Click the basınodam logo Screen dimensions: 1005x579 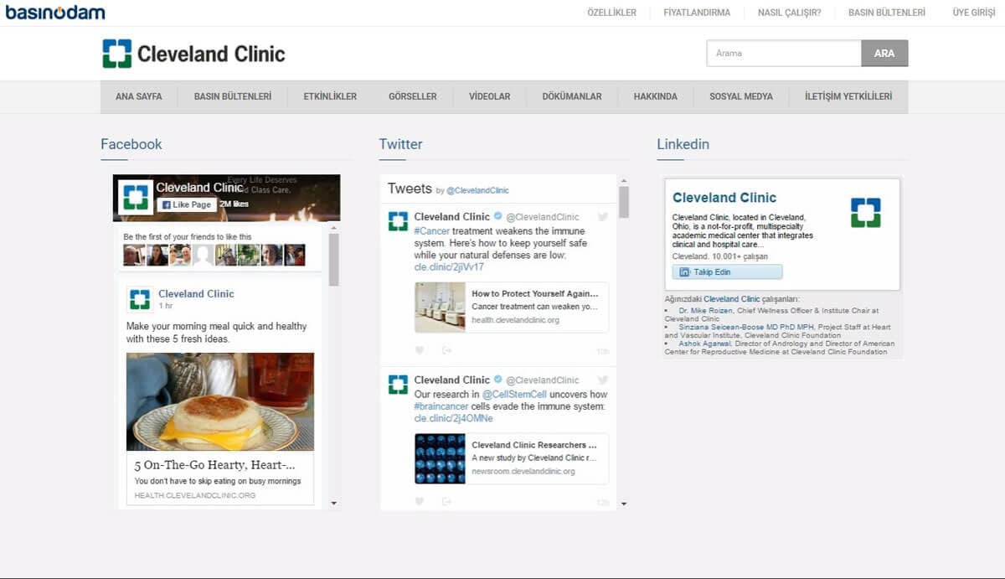coord(55,13)
